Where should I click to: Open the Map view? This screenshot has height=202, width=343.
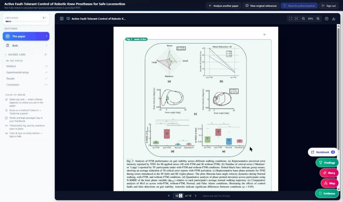(330, 183)
